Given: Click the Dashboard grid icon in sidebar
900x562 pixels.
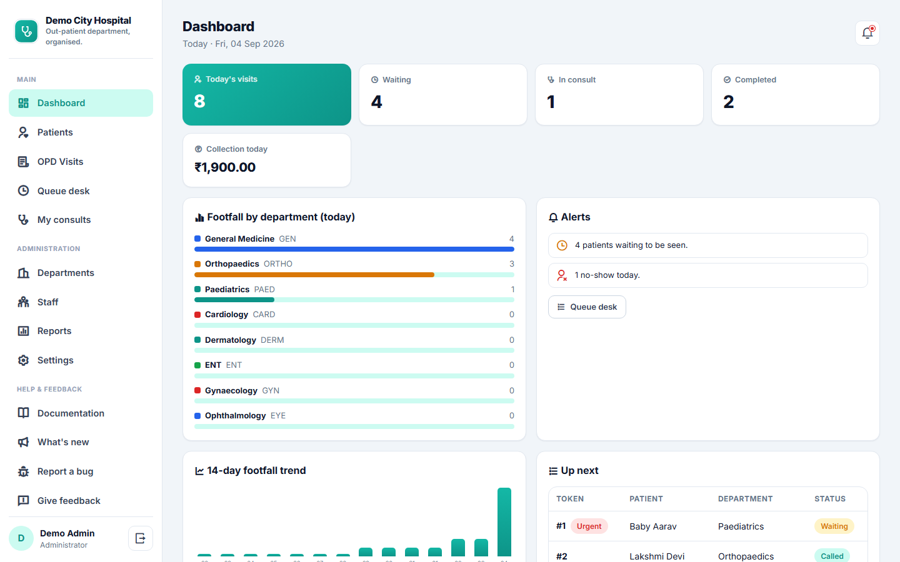Looking at the screenshot, I should (23, 103).
